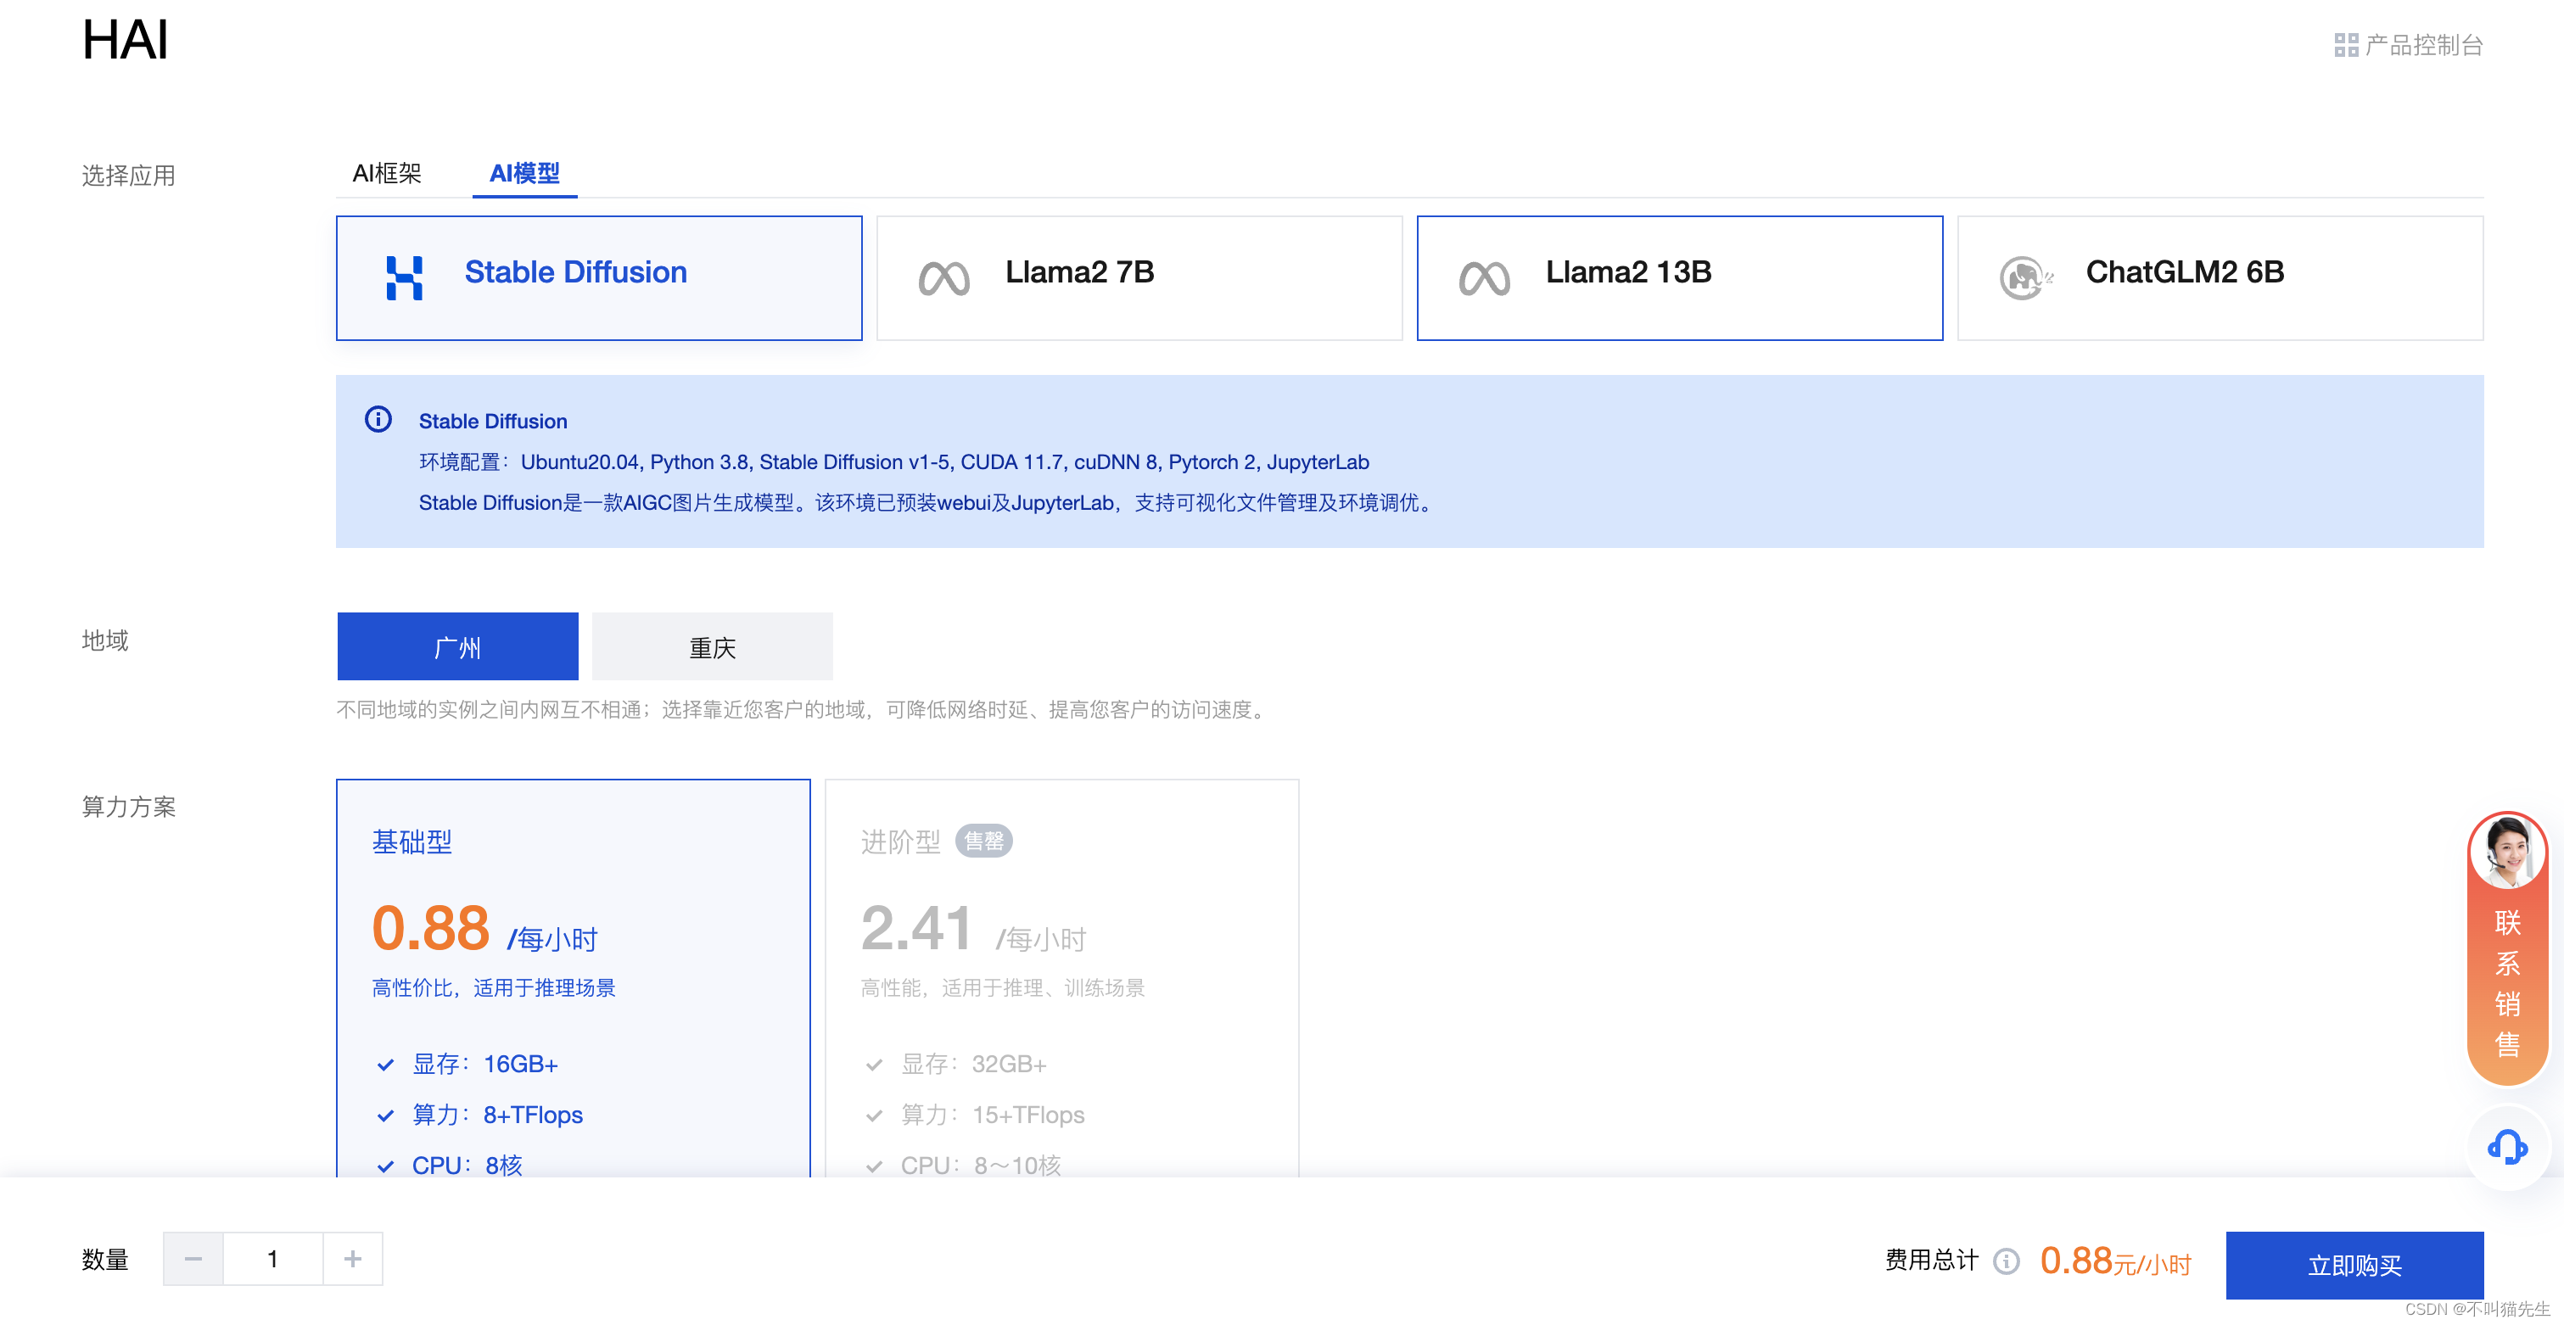Select the Stable Diffusion model card
This screenshot has width=2564, height=1325.
pos(599,277)
